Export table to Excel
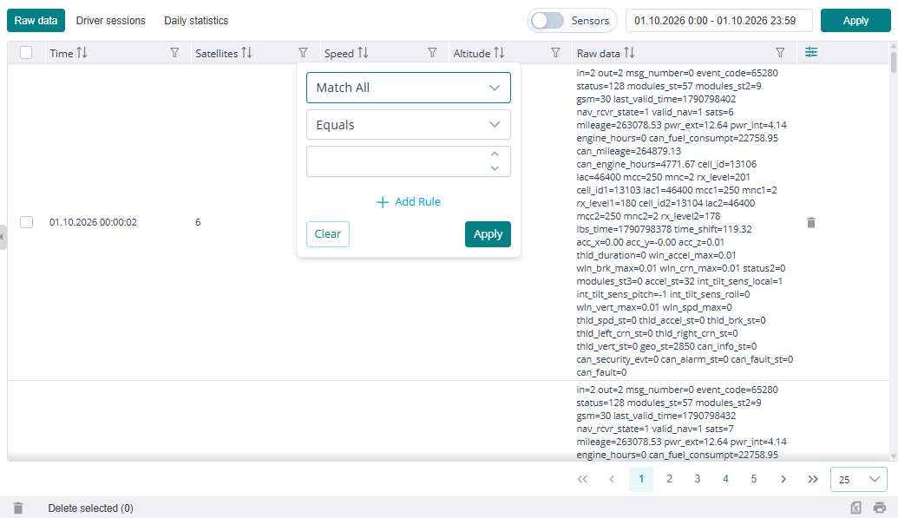The image size is (898, 518). (855, 508)
